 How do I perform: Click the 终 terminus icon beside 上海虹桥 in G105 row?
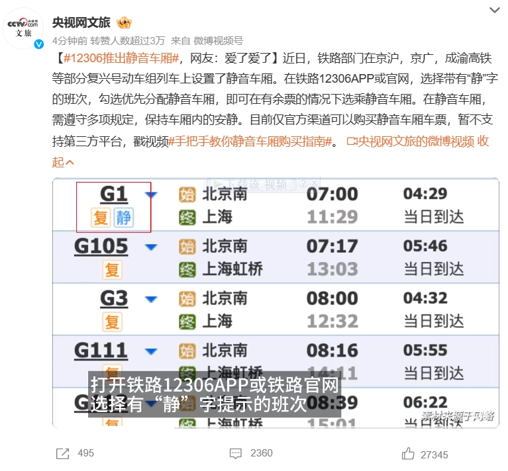[187, 270]
